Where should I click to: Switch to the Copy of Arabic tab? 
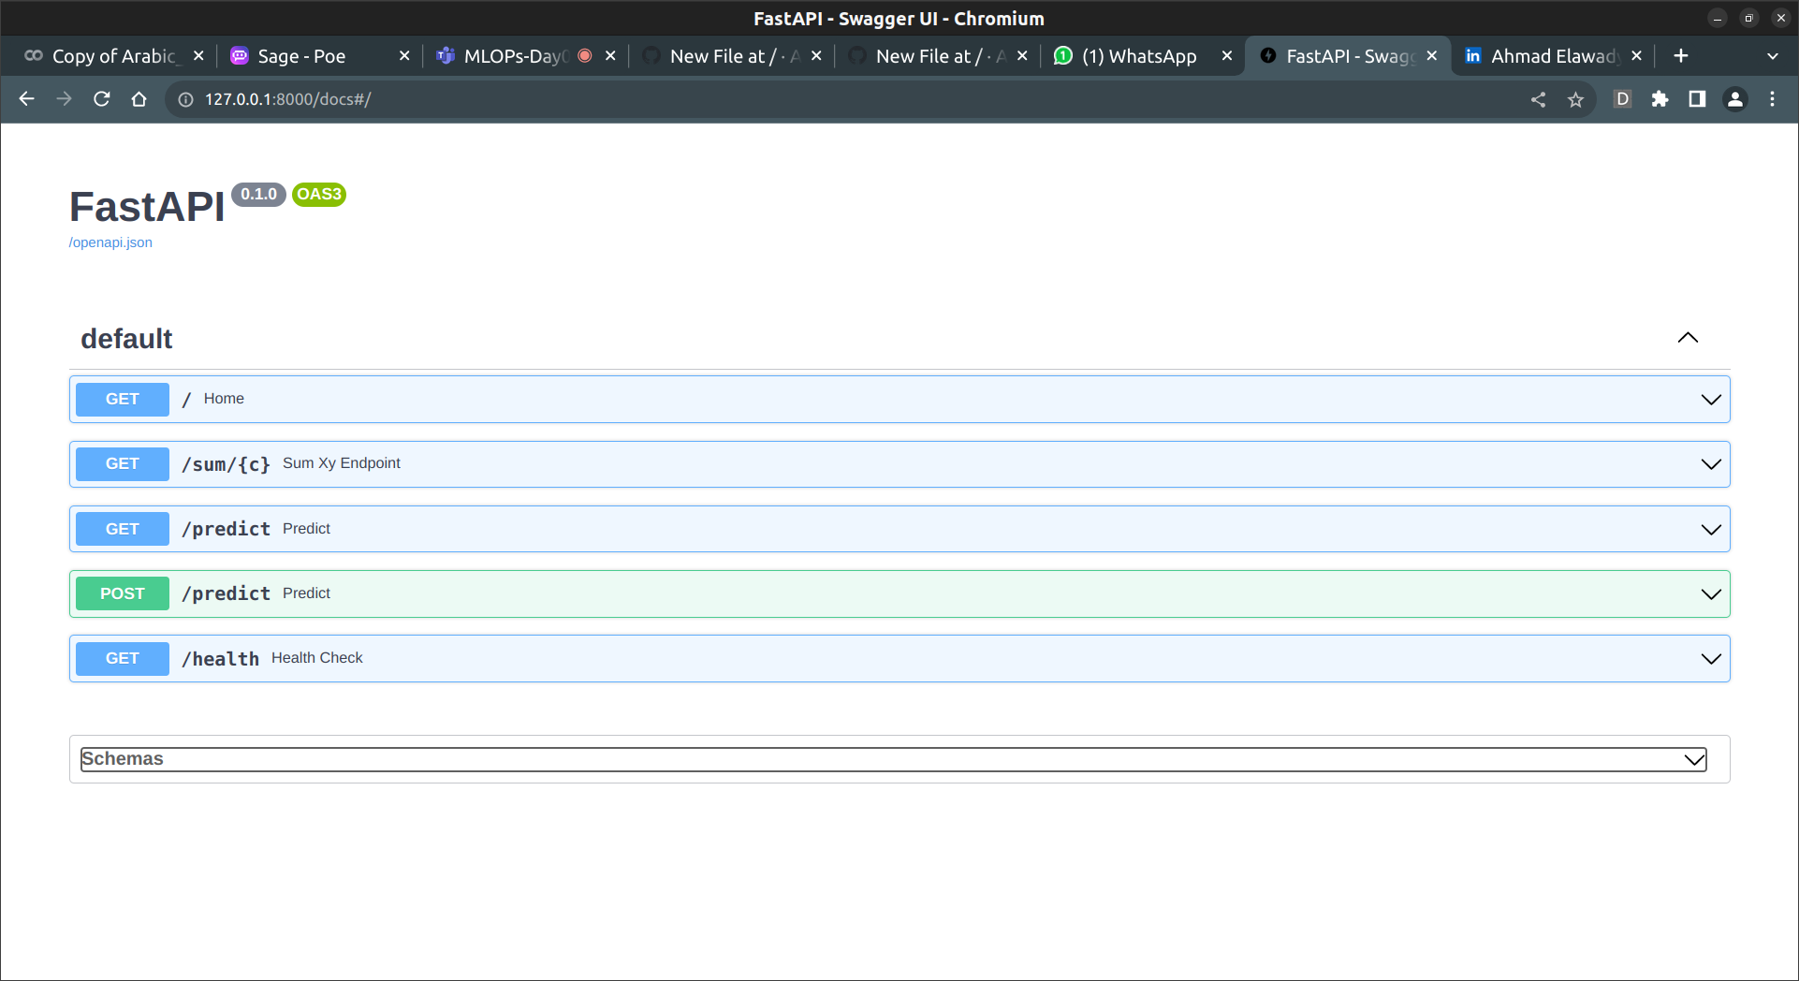pyautogui.click(x=112, y=56)
